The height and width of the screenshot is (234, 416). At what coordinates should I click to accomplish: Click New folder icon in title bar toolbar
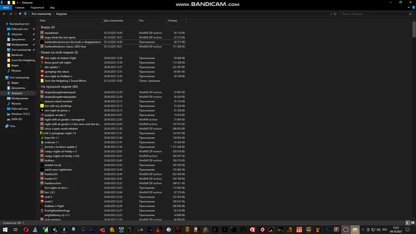click(13, 2)
